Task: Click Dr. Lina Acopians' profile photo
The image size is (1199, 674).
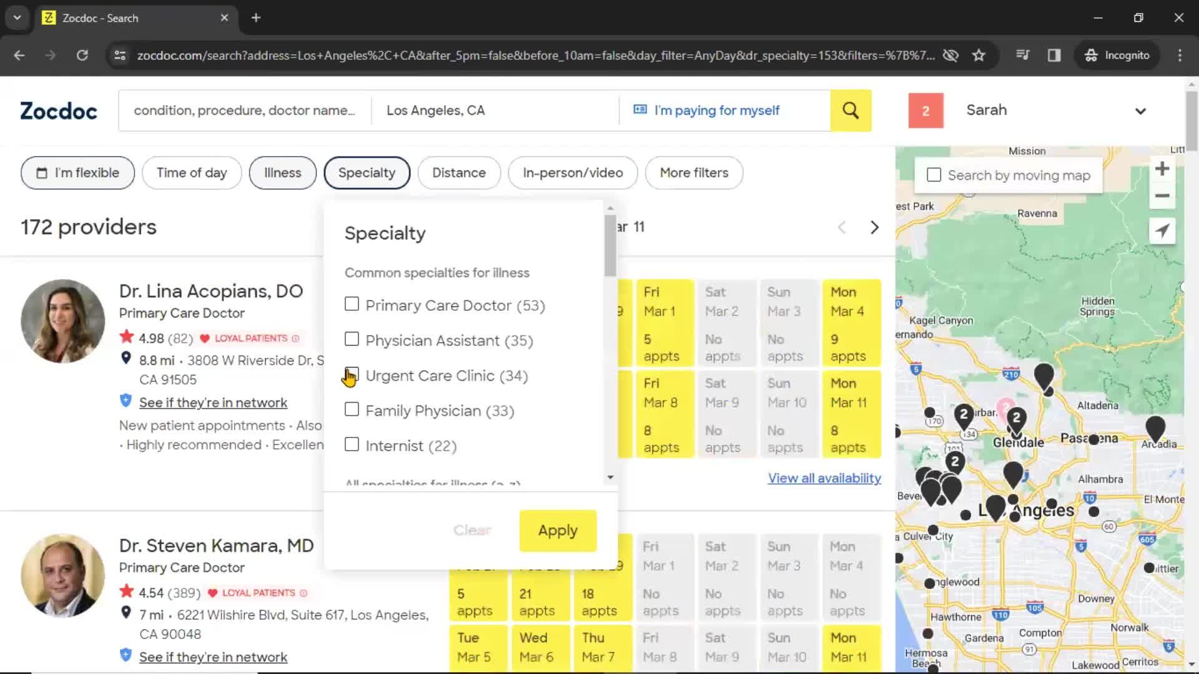Action: [63, 321]
